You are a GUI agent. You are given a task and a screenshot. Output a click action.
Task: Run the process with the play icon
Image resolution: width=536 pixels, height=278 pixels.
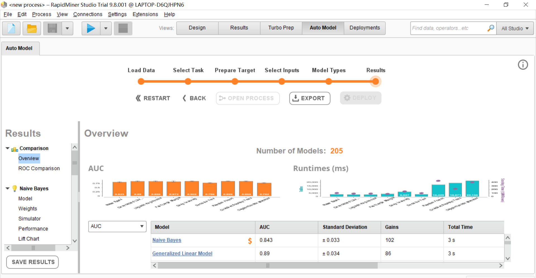91,28
